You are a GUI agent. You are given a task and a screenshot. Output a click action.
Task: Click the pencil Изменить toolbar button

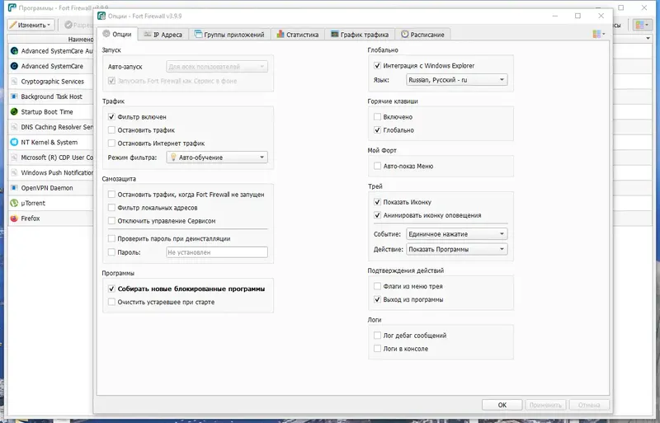click(31, 25)
